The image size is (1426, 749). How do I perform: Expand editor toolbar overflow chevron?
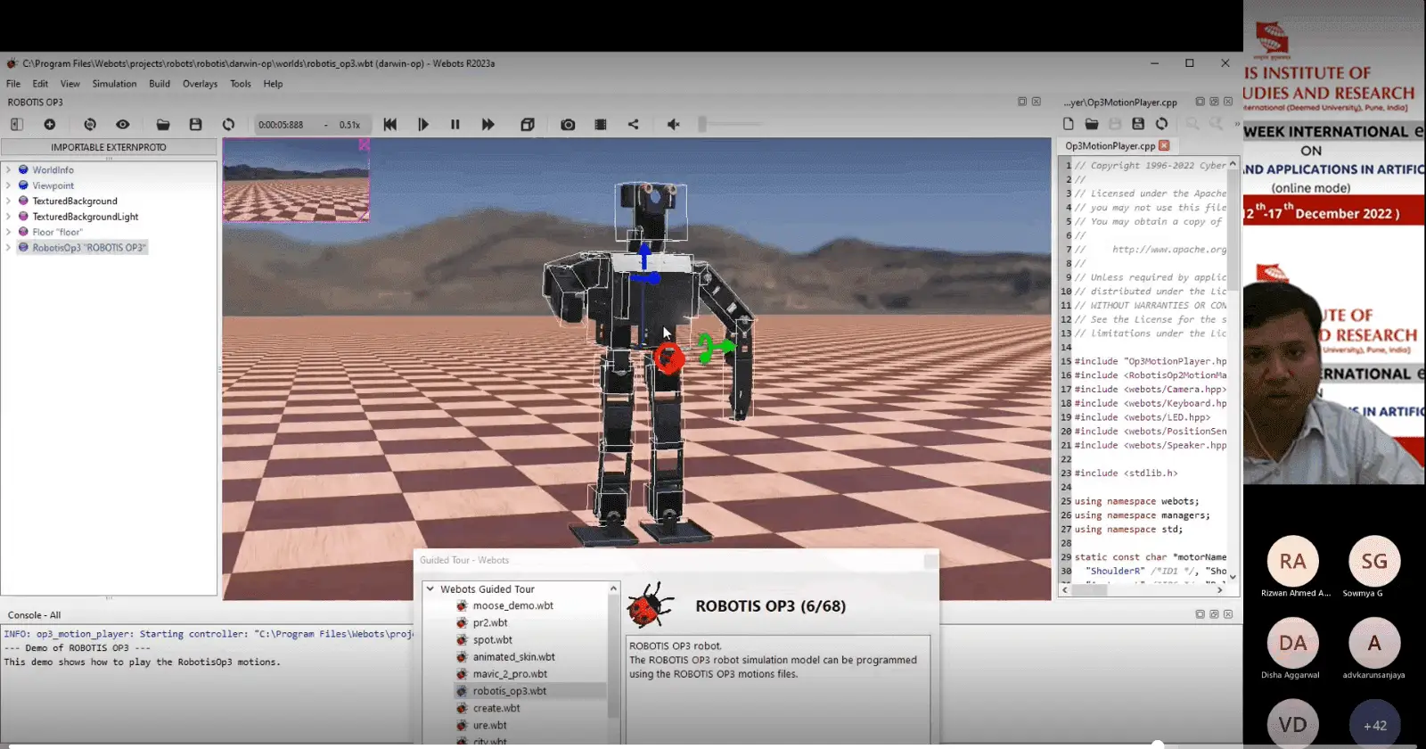(1237, 124)
